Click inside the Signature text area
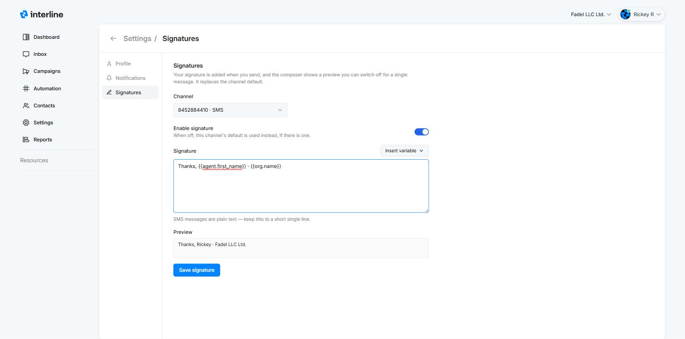Screen dimensions: 685x339 [x=301, y=186]
